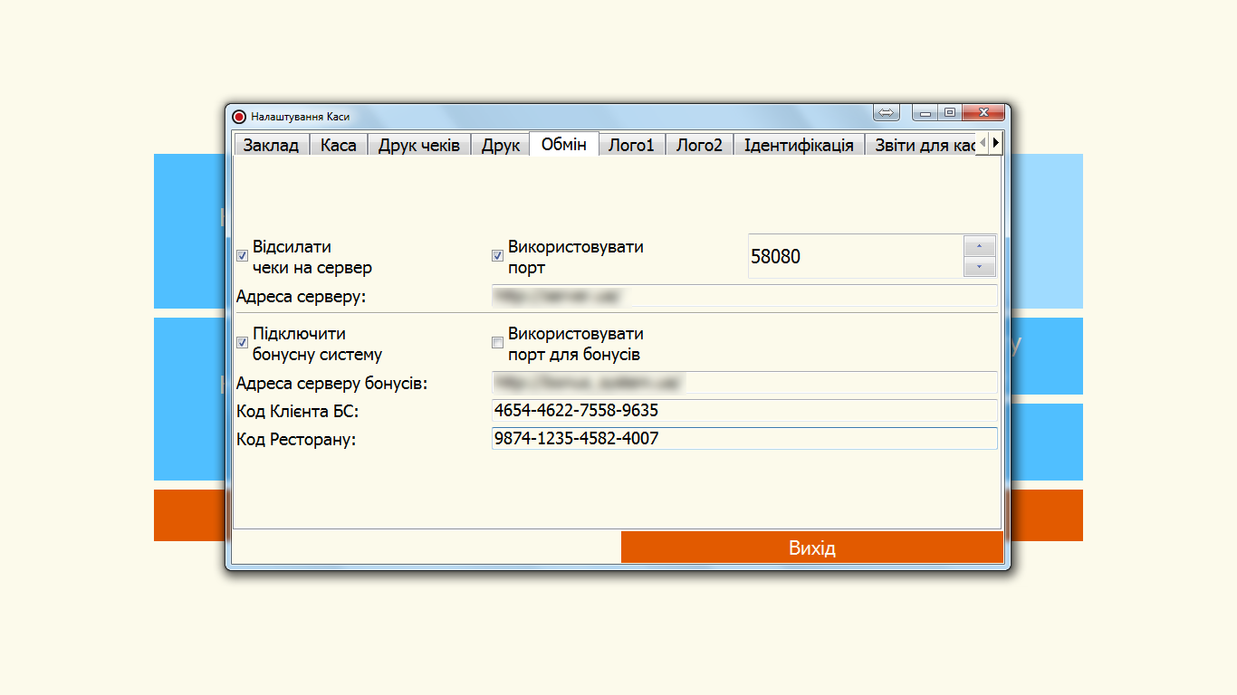This screenshot has width=1237, height=695.
Task: Toggle 'Відсилати чеки на сервер' checkbox
Action: pyautogui.click(x=243, y=256)
